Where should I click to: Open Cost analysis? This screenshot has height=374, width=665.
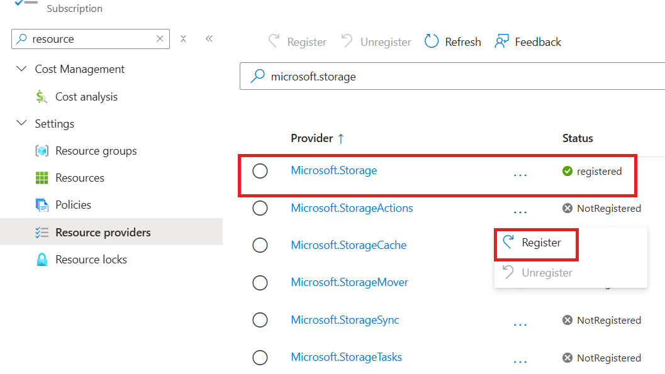point(87,97)
